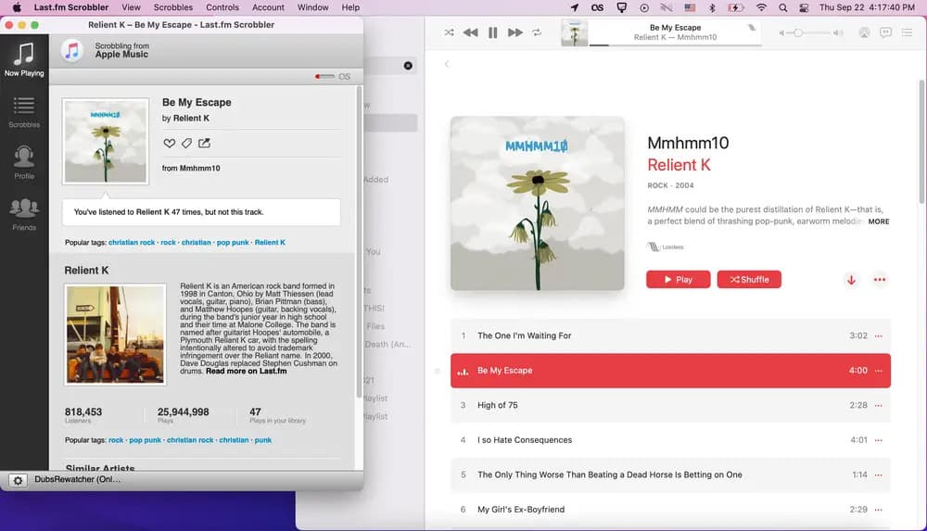Click the red Play button for the album
Viewport: 927px width, 531px height.
pyautogui.click(x=679, y=280)
